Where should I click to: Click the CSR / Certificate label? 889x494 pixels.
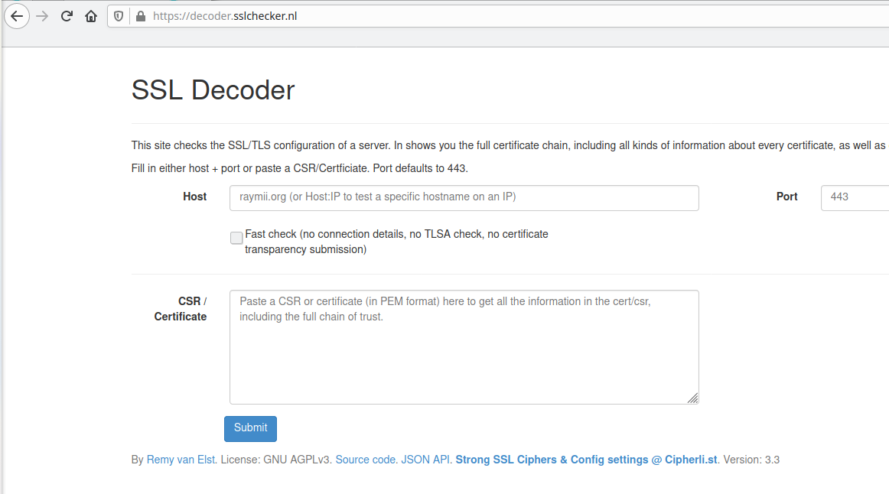pos(181,309)
